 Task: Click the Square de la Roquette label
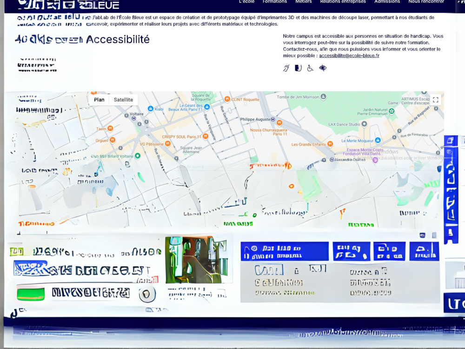[x=201, y=97]
